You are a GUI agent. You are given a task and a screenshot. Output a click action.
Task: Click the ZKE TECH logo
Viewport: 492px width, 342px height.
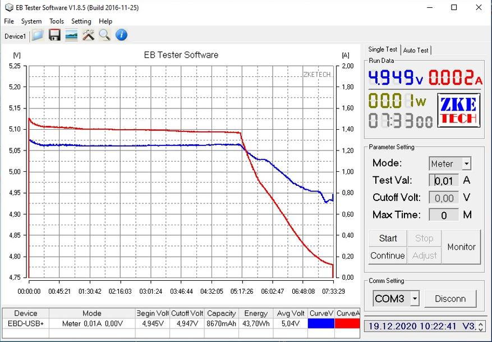click(459, 110)
